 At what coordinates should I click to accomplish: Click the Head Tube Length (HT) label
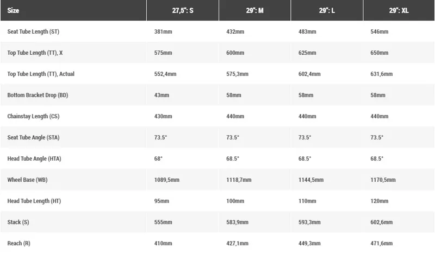click(34, 201)
